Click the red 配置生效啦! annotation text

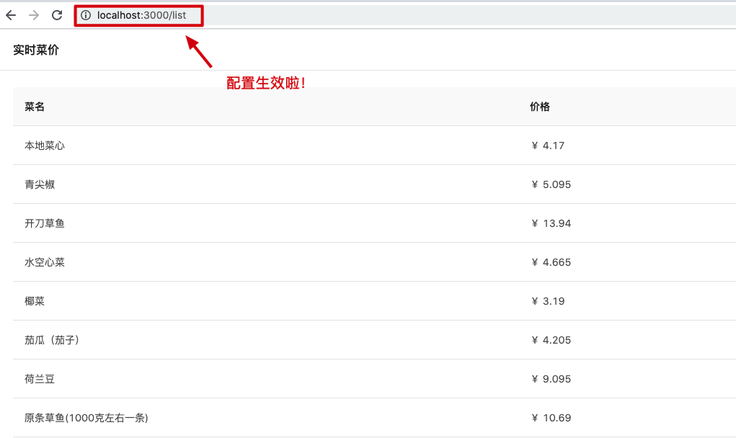click(x=266, y=84)
